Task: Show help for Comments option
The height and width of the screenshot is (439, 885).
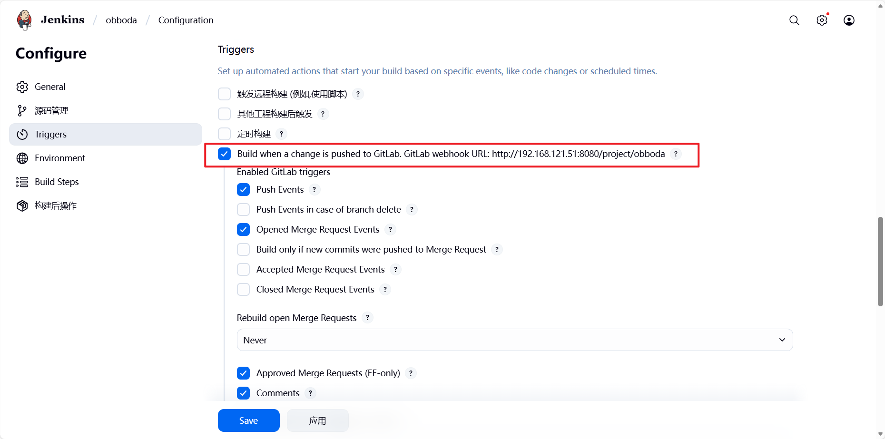Action: click(311, 393)
